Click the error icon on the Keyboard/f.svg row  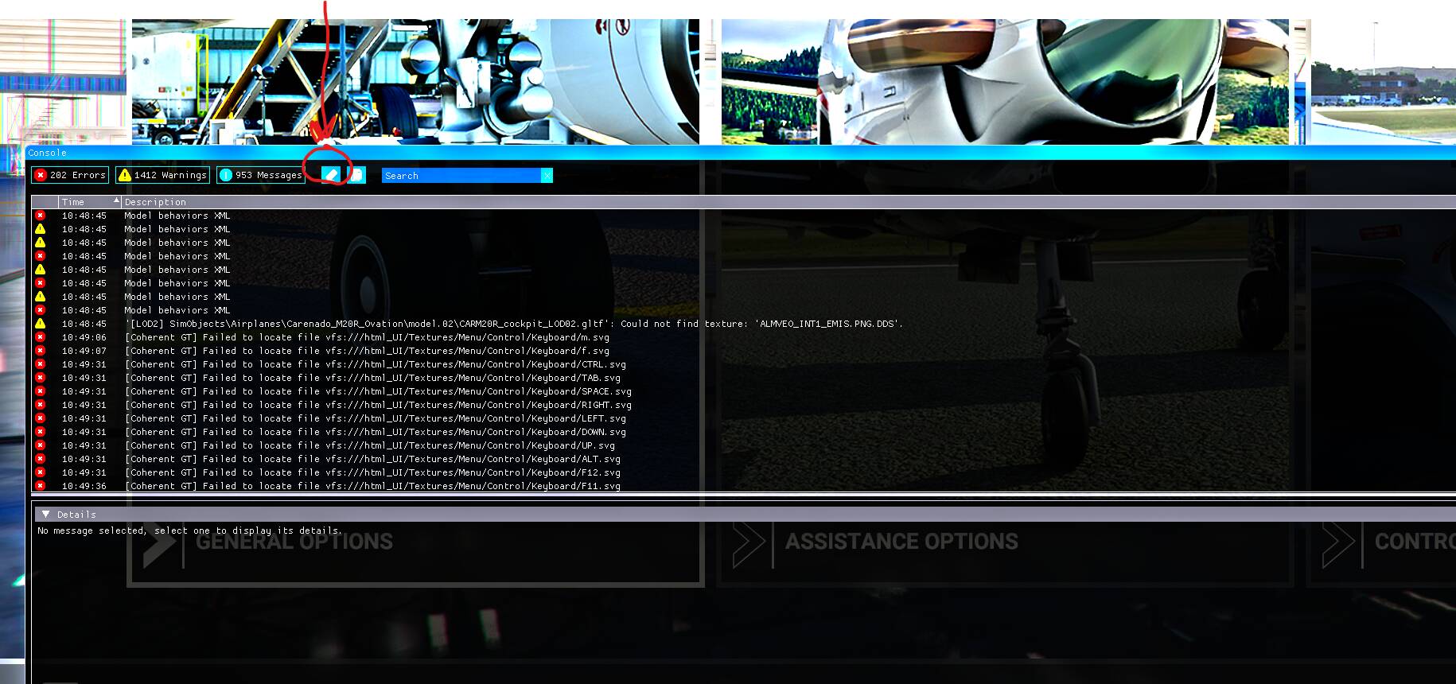coord(40,351)
